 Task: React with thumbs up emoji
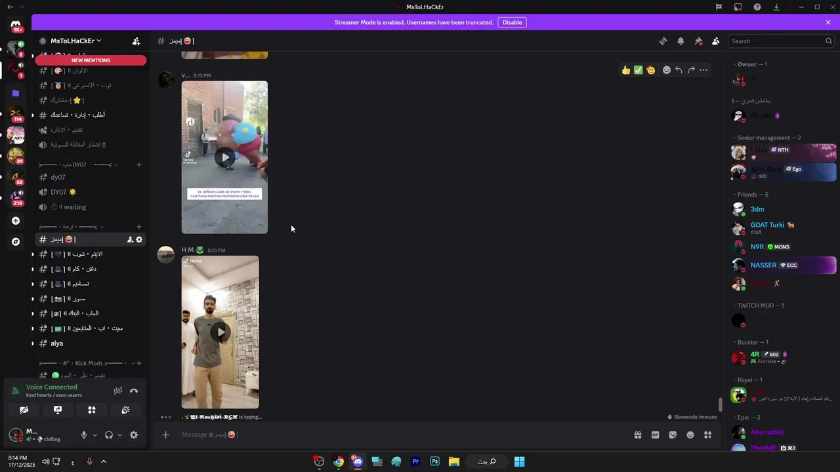coord(626,70)
